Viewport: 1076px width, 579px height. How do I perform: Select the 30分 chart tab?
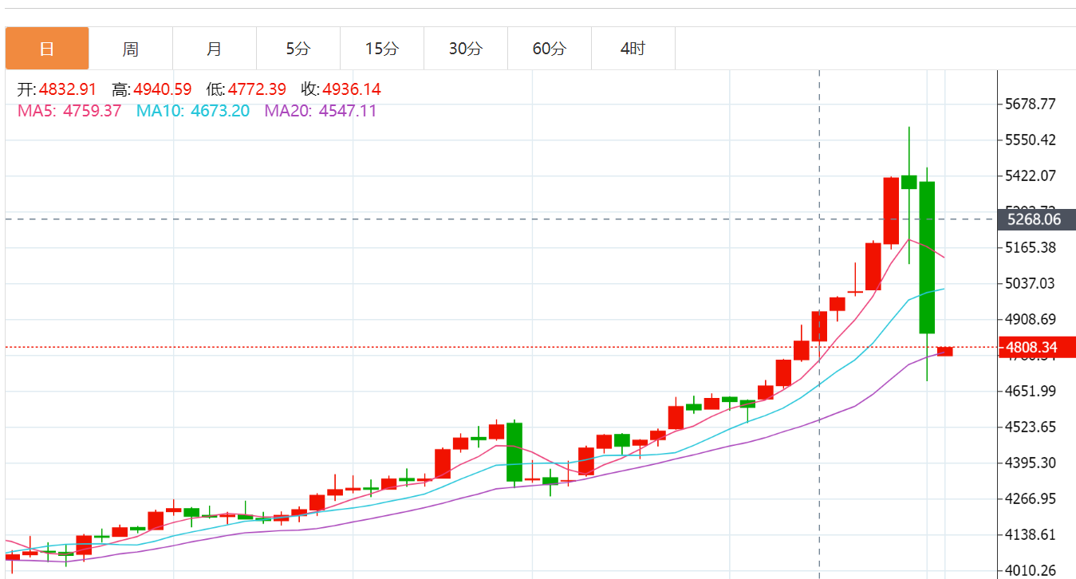[466, 49]
